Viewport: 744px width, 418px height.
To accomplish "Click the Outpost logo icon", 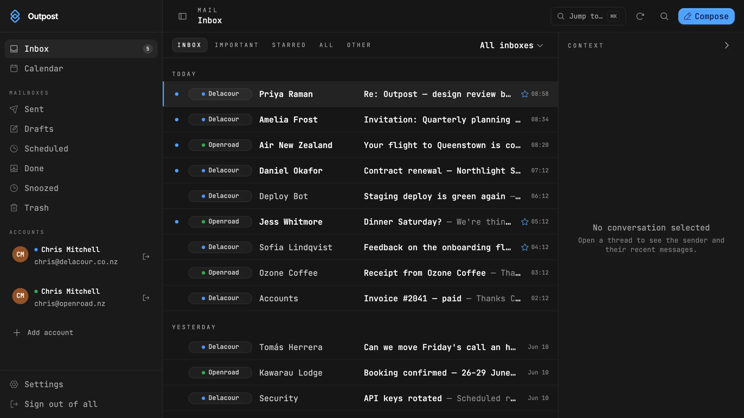I will [15, 16].
